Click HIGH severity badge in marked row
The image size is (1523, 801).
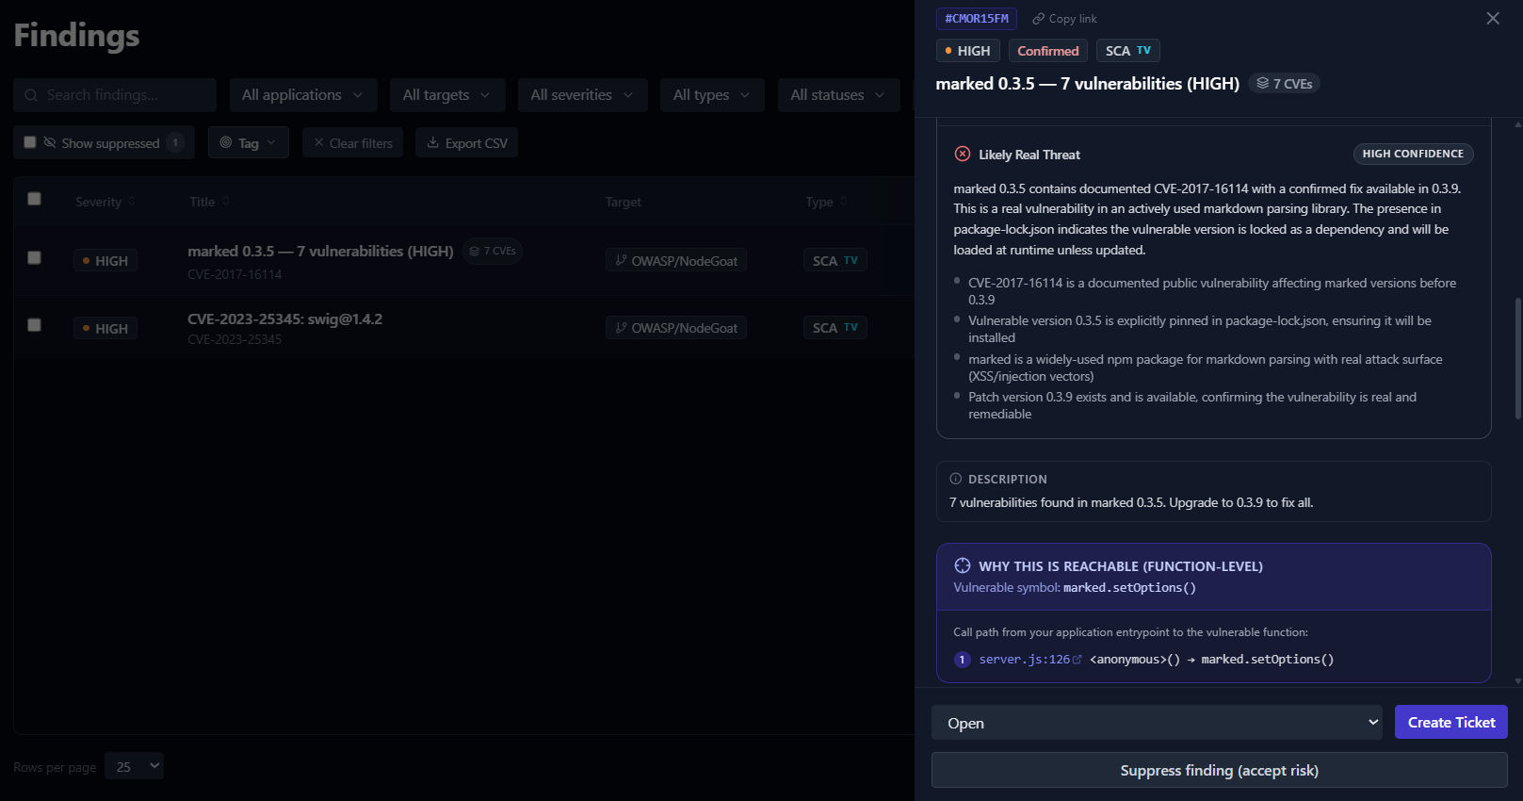click(x=105, y=260)
